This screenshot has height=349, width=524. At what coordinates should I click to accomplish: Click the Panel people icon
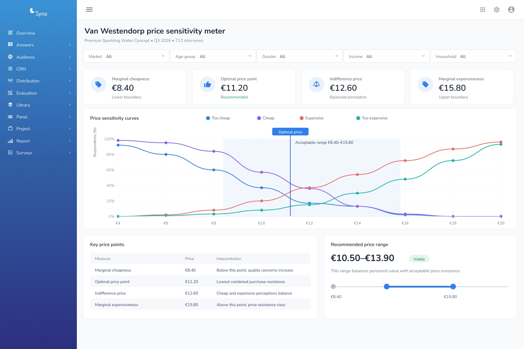pos(10,117)
